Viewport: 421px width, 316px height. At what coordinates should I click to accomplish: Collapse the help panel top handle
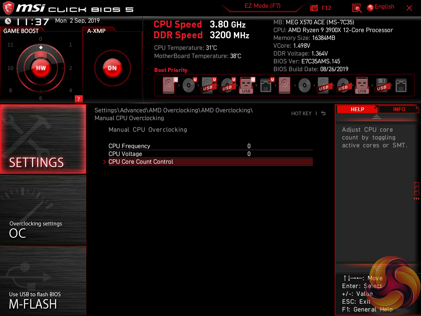pyautogui.click(x=377, y=116)
